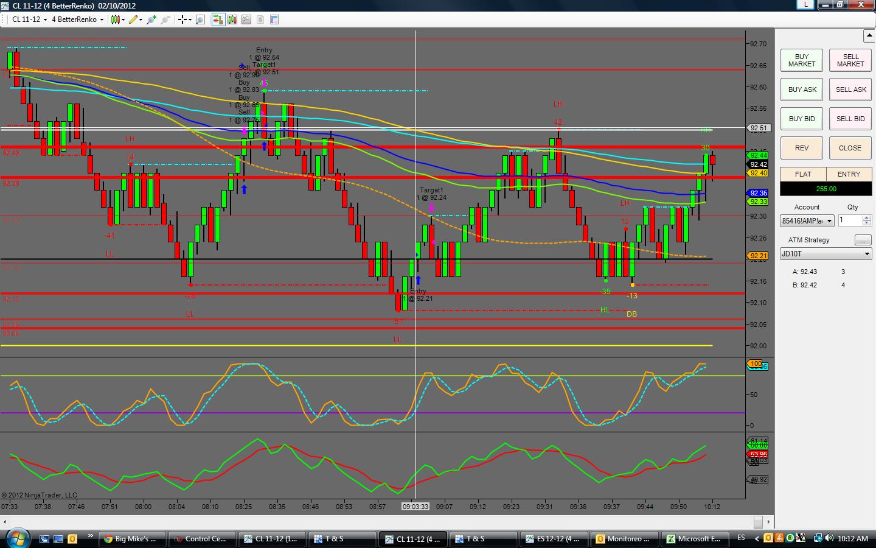
Task: Click the 10:12 AM system clock
Action: click(x=853, y=539)
